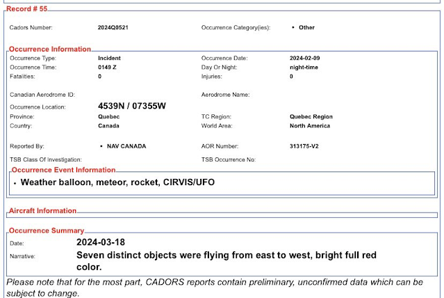Select the Cadors Number 2024Q0521 value
Viewport: 444px width, 298px height.
pyautogui.click(x=113, y=28)
